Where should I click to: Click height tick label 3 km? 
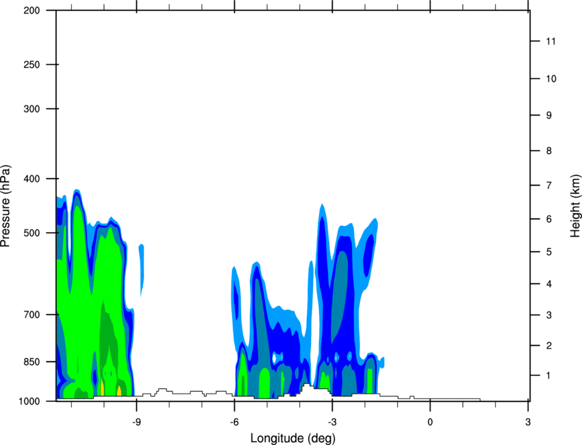549,315
